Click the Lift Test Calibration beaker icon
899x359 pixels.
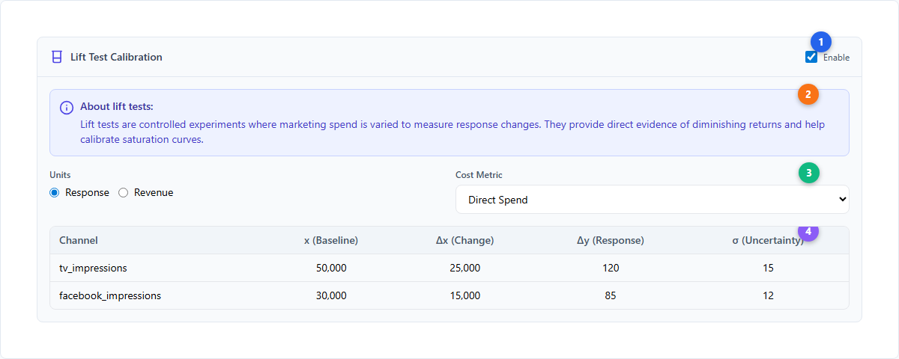coord(56,57)
